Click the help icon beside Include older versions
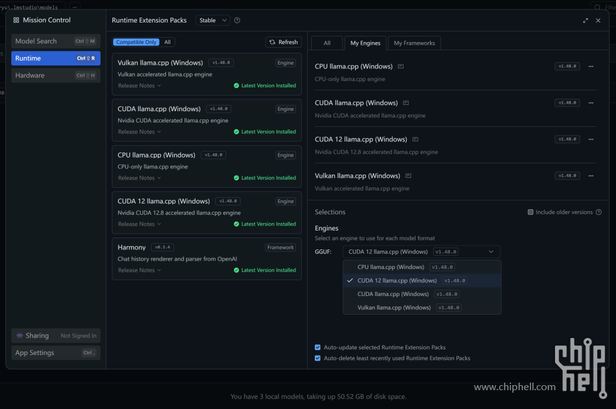 (x=598, y=212)
